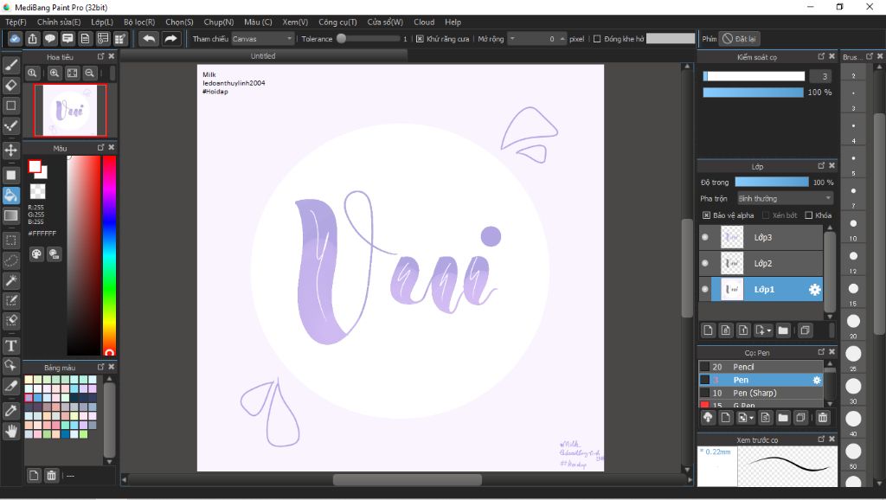
Task: Expand add-layer options dropdown arrow
Action: coord(769,331)
